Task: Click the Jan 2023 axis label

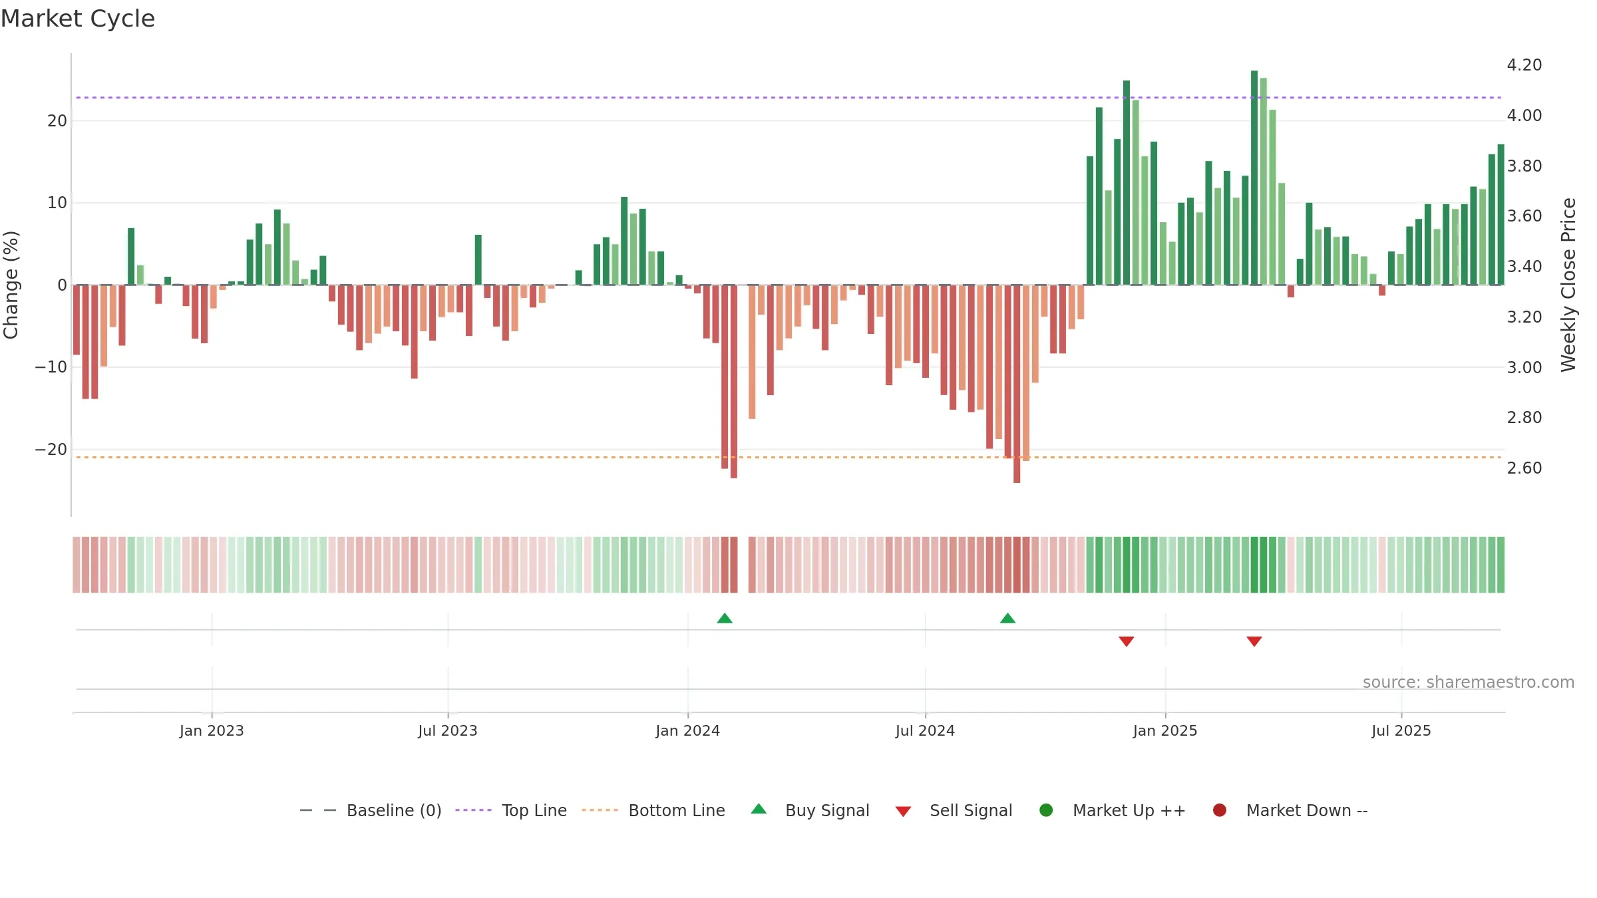Action: pyautogui.click(x=212, y=731)
